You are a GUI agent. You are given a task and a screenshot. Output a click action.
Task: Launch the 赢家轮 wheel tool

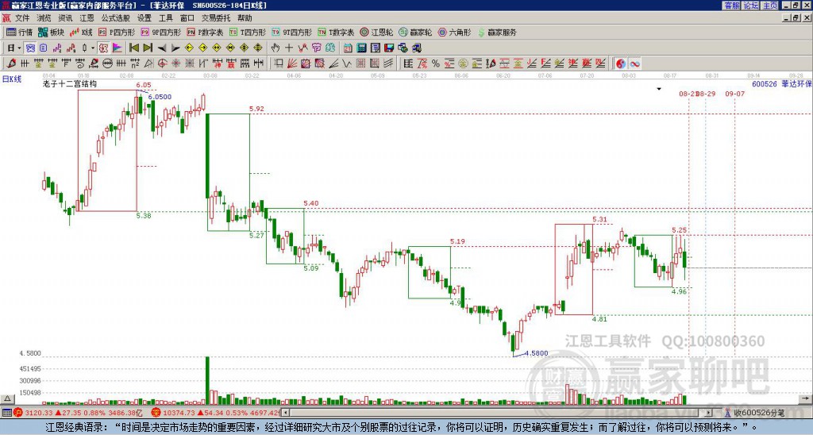click(415, 32)
